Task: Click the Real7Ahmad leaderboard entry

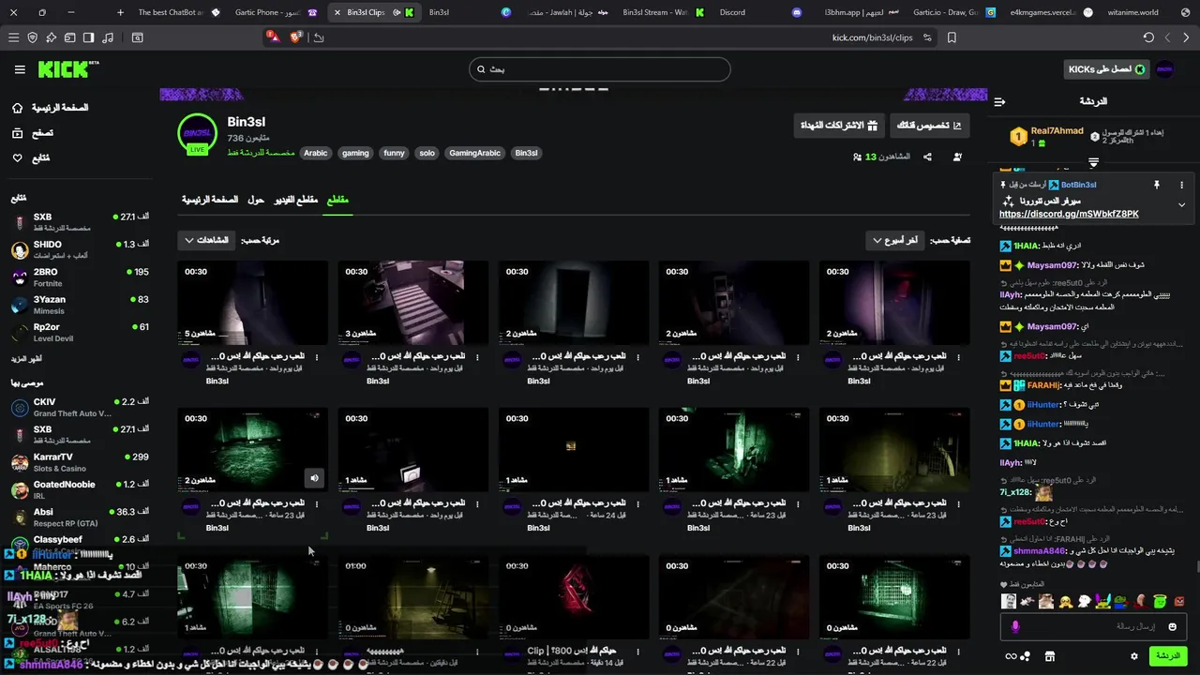Action: (1045, 136)
